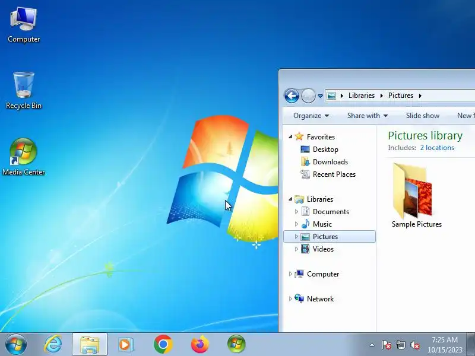
Task: Go back in Explorer window
Action: [292, 96]
